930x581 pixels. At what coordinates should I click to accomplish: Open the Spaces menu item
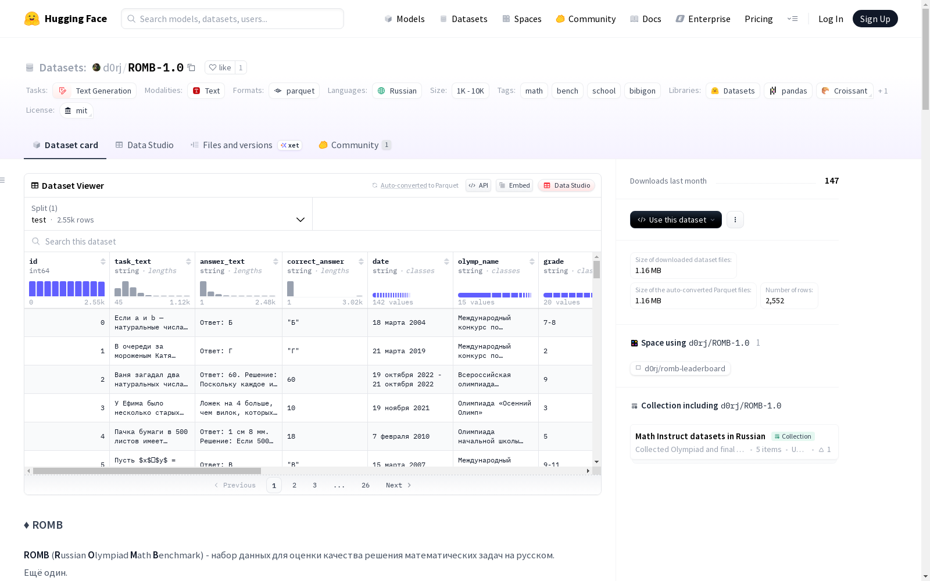pos(522,19)
